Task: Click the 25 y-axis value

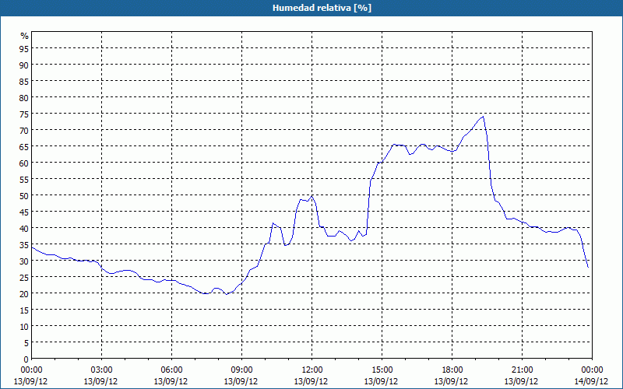Action: pos(24,278)
